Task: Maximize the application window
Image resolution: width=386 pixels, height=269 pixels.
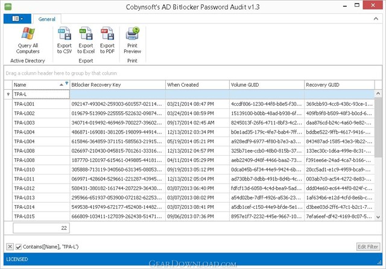Action: click(x=356, y=5)
